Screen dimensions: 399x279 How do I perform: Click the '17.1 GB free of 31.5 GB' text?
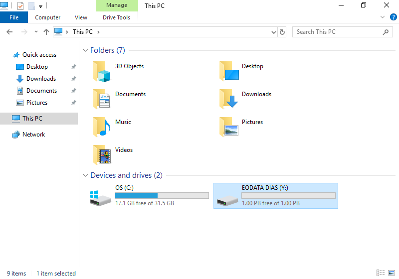[x=145, y=203]
